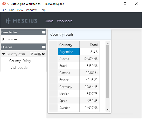Select the France cell

tap(69, 80)
